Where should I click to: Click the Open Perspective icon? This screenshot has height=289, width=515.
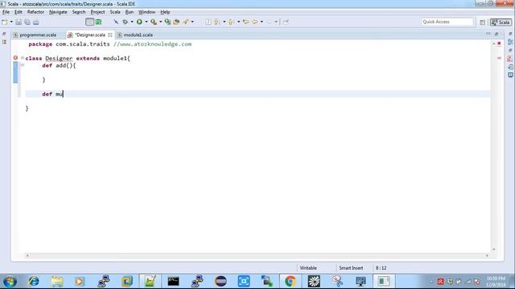click(482, 22)
